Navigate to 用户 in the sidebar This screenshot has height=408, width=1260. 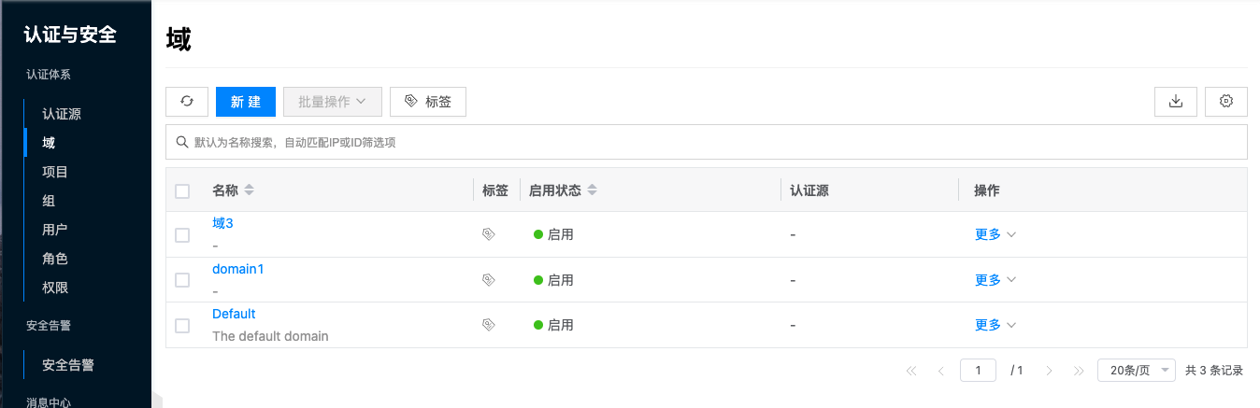click(55, 230)
